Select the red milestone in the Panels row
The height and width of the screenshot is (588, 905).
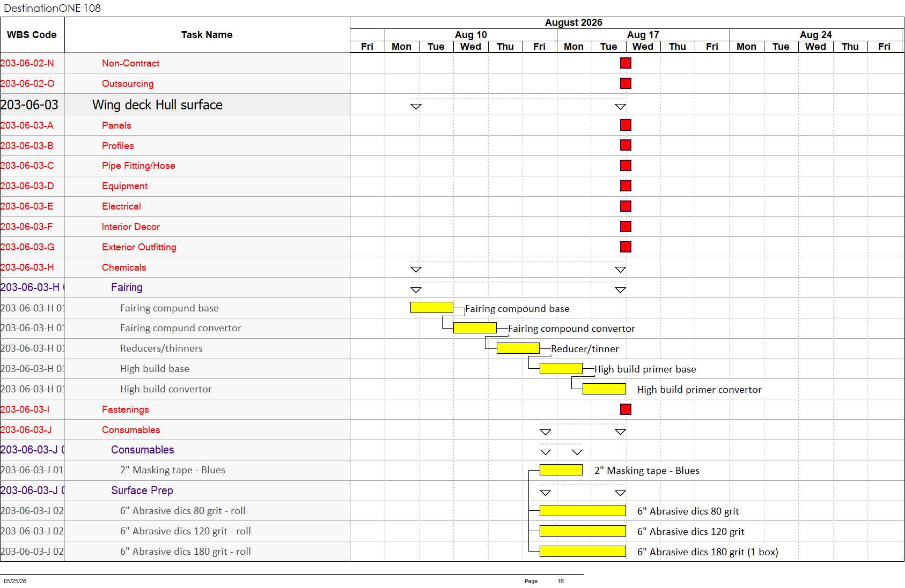pyautogui.click(x=626, y=125)
